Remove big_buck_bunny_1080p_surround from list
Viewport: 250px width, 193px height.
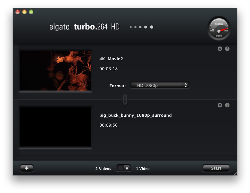coord(220,105)
